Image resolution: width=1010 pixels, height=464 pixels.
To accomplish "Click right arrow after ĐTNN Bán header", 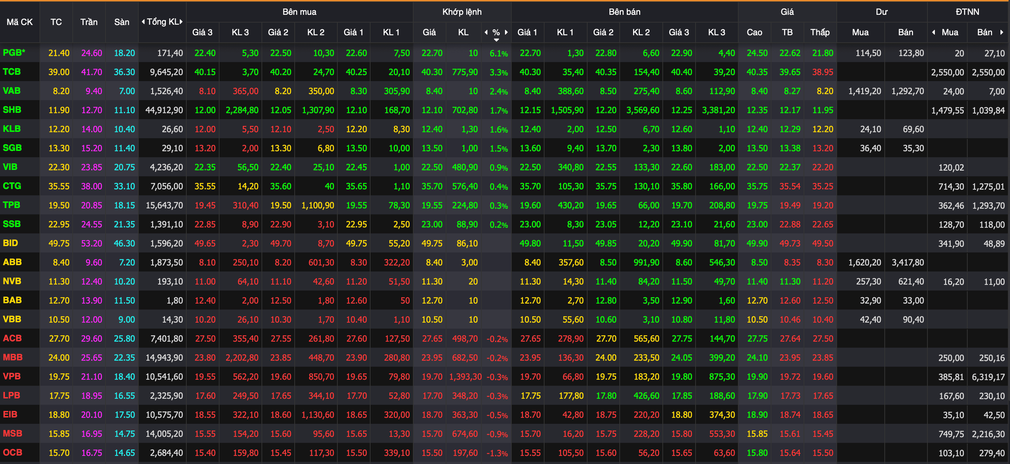I will [x=1002, y=32].
